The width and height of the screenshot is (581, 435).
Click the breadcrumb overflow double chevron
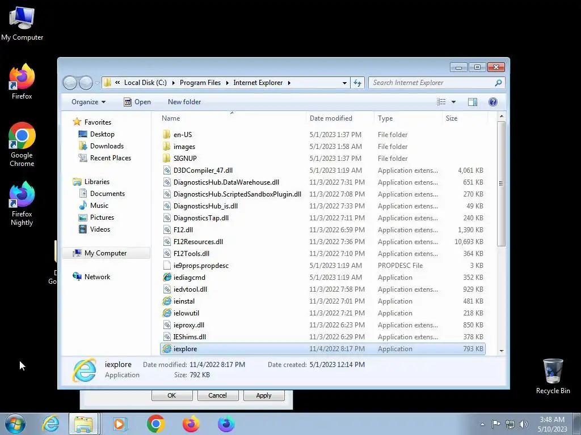click(117, 83)
